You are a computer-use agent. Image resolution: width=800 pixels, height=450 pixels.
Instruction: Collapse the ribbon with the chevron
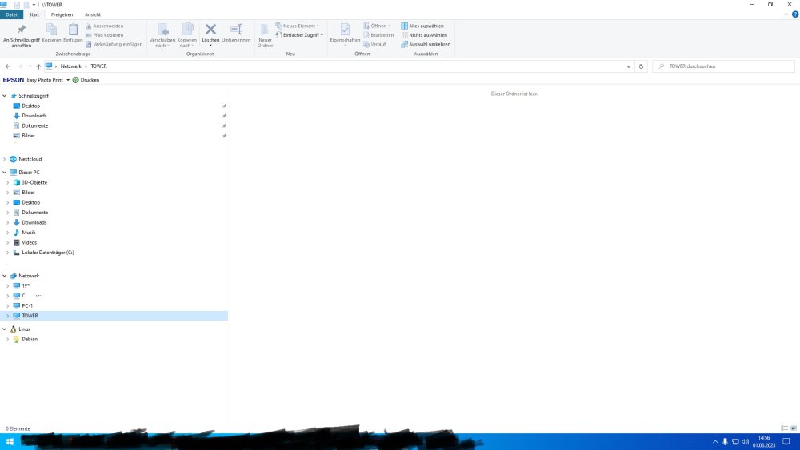click(786, 14)
